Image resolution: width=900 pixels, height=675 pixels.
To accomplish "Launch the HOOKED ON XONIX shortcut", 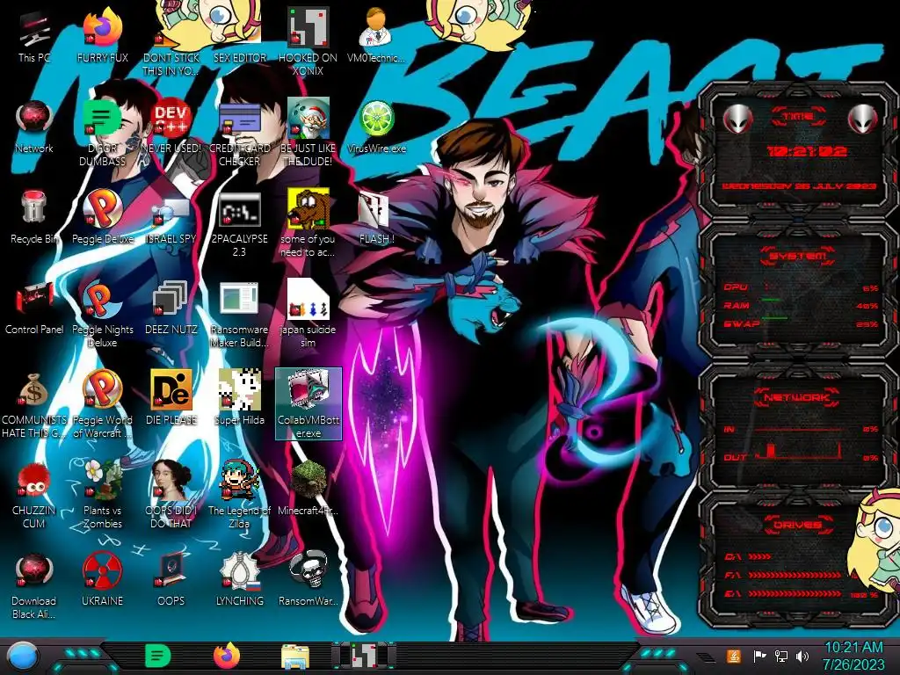I will (x=308, y=43).
